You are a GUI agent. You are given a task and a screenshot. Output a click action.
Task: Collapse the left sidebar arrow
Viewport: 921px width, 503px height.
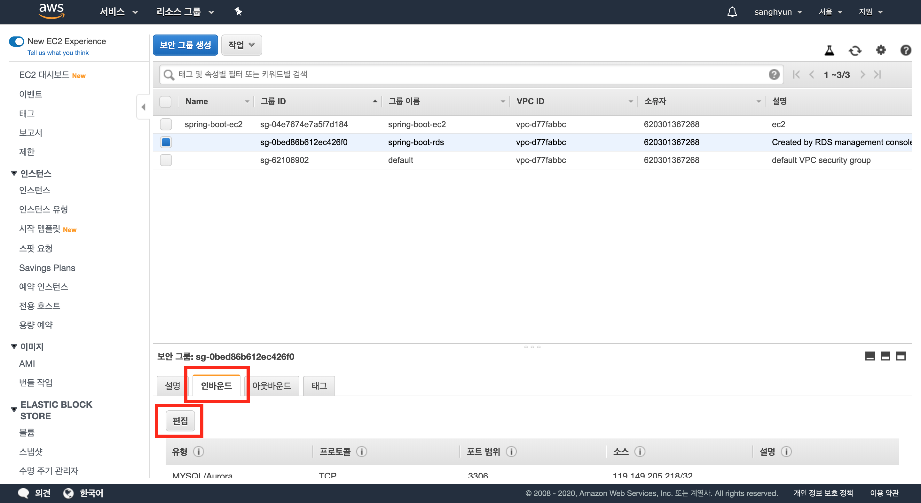(x=143, y=107)
